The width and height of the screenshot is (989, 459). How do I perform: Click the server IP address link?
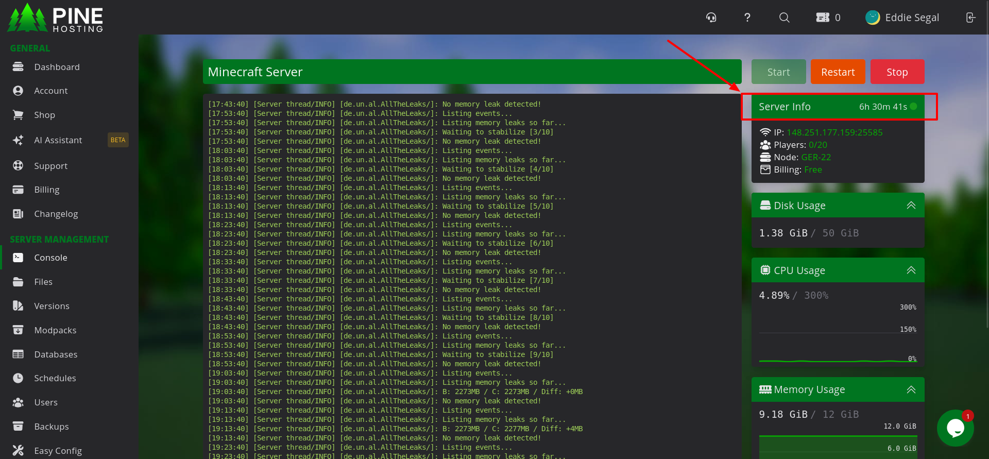834,132
